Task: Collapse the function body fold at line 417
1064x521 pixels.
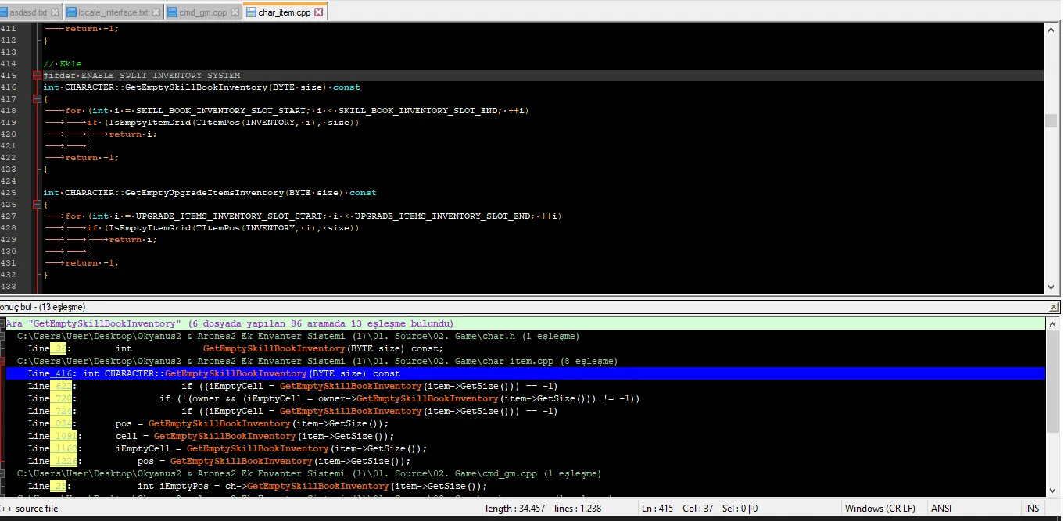Action: coord(37,99)
